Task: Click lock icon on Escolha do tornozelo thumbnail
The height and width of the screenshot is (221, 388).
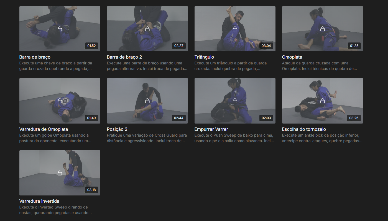Action: [322, 101]
